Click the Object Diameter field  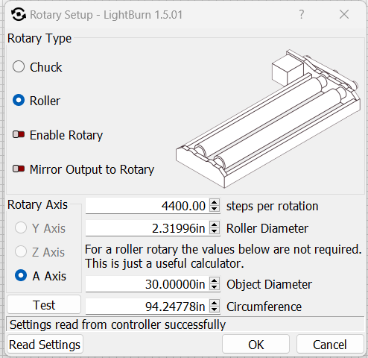click(147, 284)
